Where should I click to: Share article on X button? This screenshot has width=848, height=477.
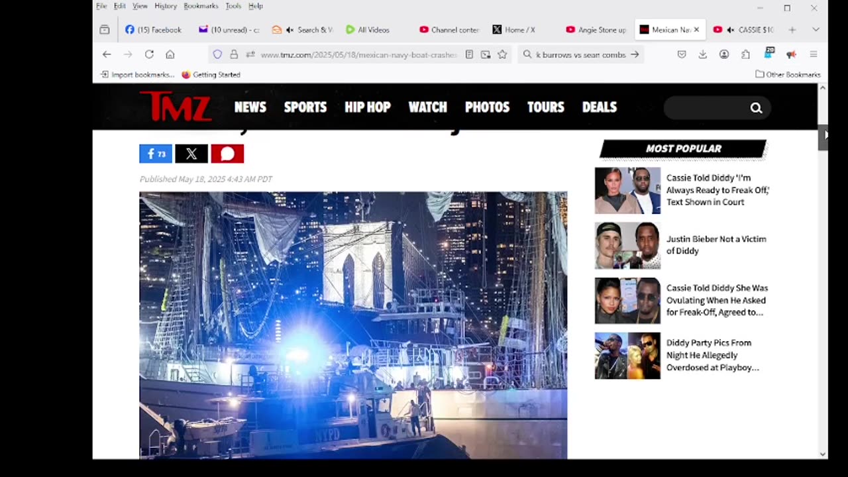pyautogui.click(x=191, y=154)
